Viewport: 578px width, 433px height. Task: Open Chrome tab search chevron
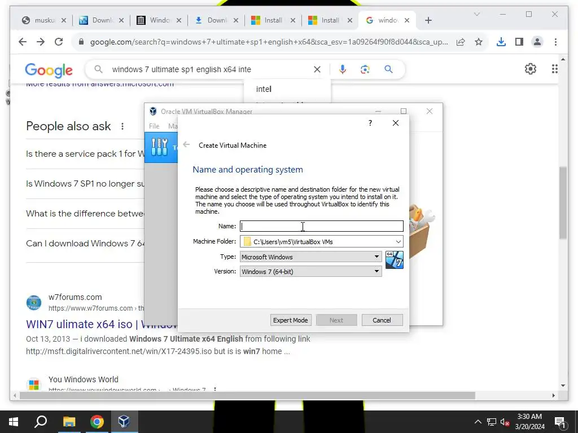click(476, 14)
